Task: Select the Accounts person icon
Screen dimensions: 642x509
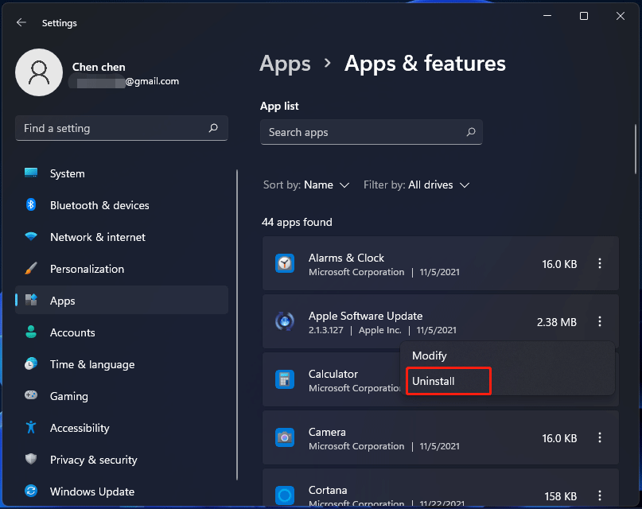Action: (31, 332)
